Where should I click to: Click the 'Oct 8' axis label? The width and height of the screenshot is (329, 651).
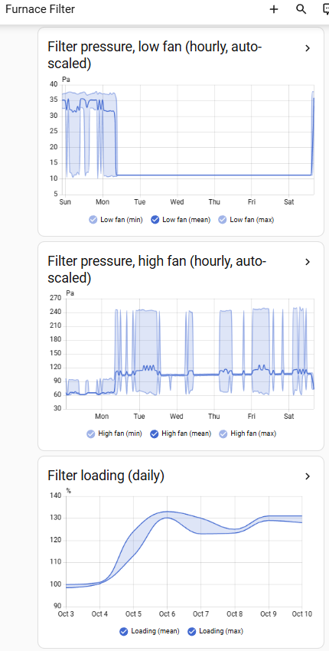coord(234,614)
